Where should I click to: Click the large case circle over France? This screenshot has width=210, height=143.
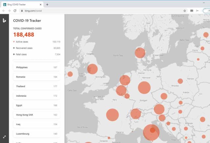(x=112, y=115)
